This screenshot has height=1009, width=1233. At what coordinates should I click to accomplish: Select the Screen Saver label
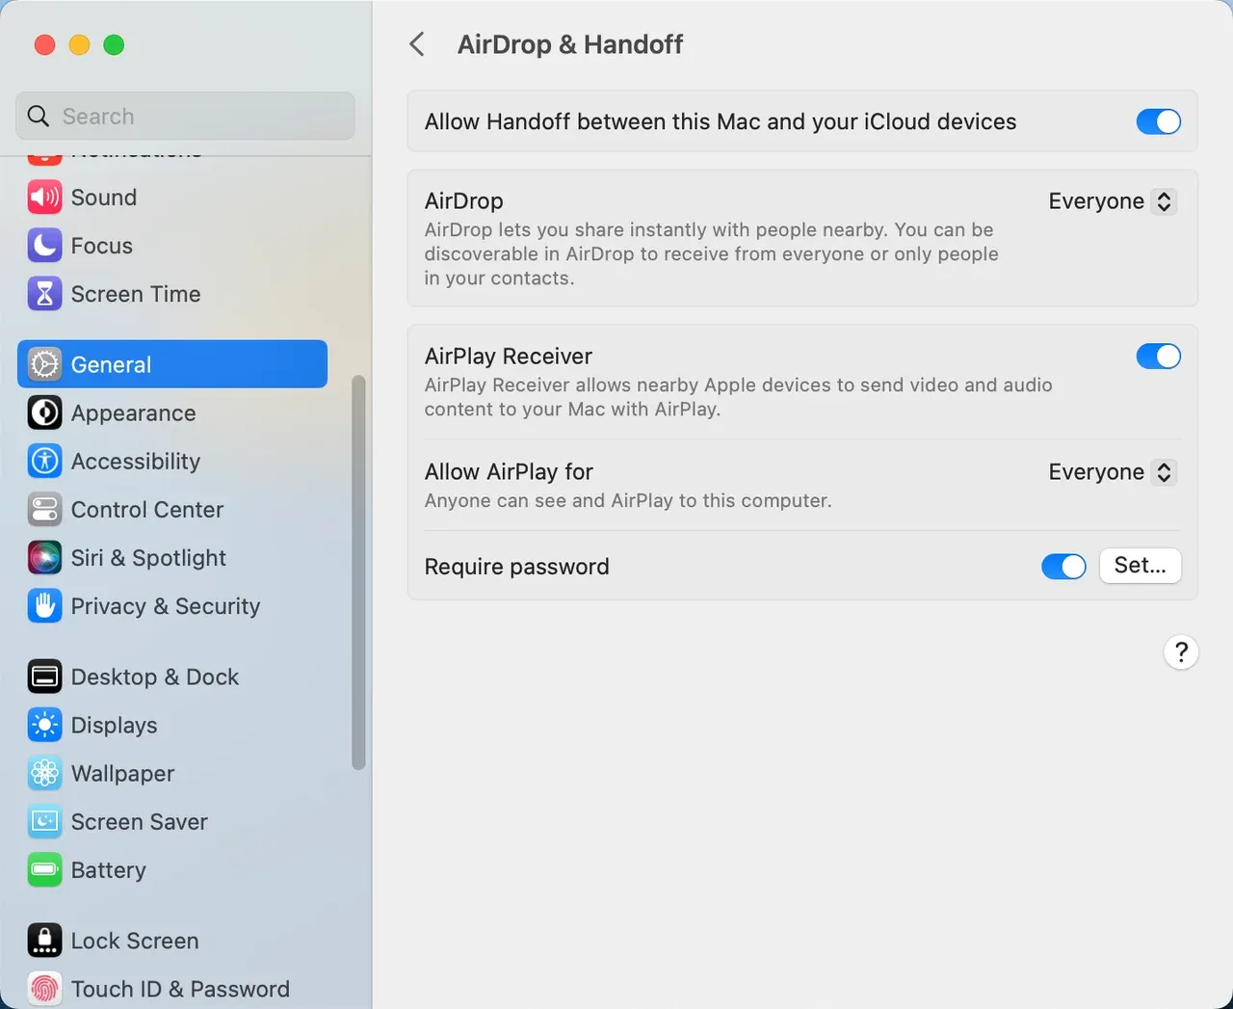click(x=140, y=821)
